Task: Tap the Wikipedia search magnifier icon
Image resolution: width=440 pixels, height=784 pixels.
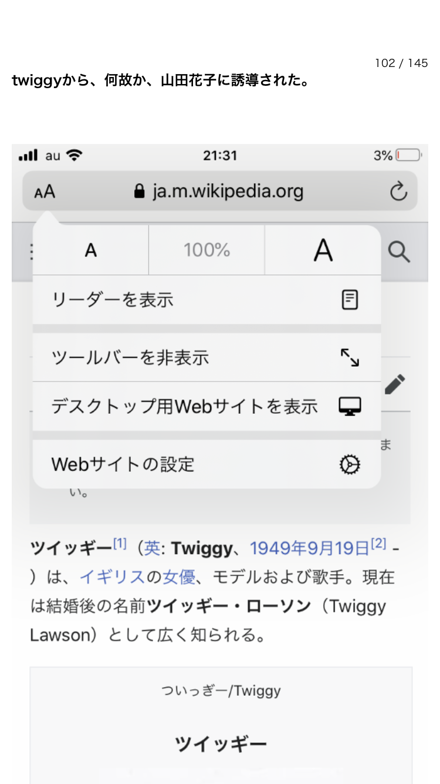Action: point(399,252)
